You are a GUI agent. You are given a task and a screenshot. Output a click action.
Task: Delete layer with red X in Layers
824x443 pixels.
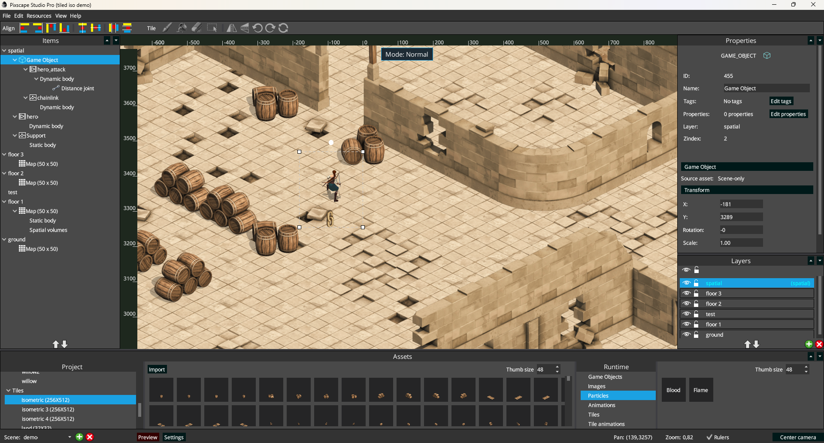tap(819, 344)
